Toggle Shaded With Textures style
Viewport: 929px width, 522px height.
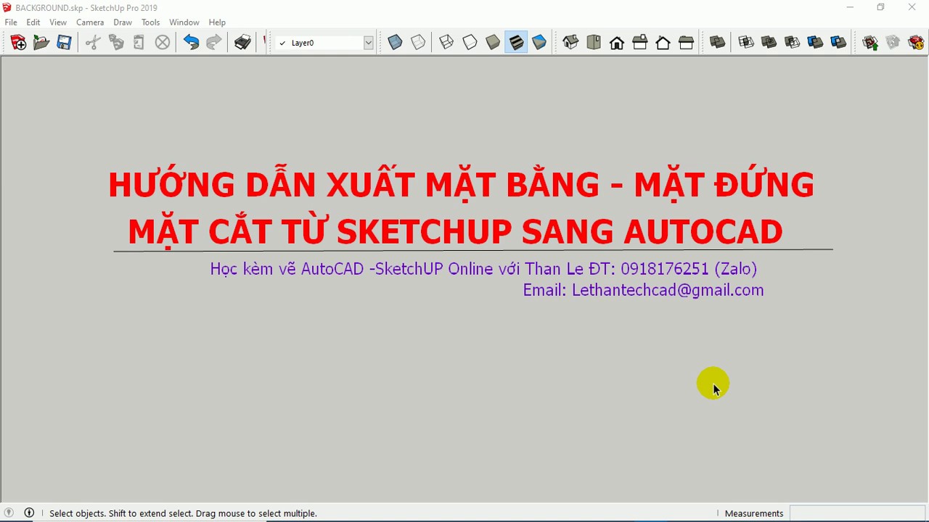pyautogui.click(x=516, y=43)
